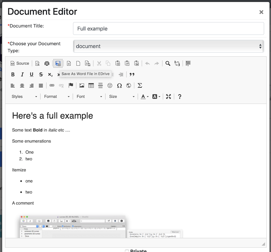Click the word "italic" in the text
271x252 pixels.
[x=53, y=130]
